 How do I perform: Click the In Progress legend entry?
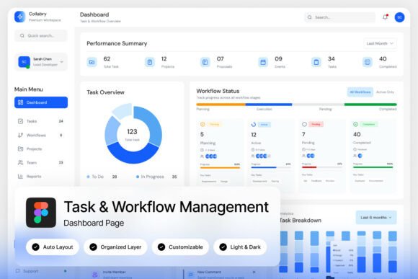(x=156, y=177)
